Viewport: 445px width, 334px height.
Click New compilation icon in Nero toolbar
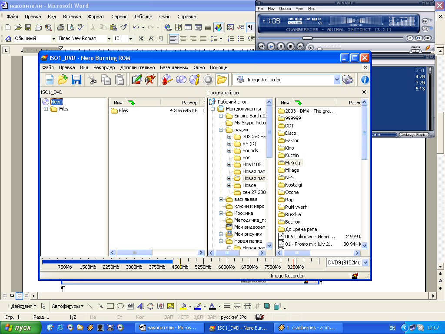[x=50, y=80]
